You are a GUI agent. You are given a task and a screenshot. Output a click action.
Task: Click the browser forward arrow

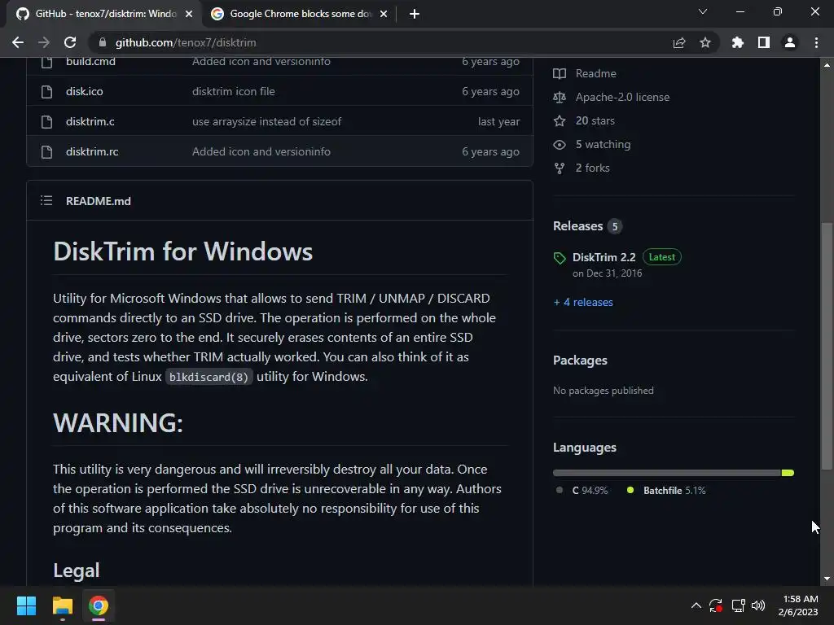(44, 42)
